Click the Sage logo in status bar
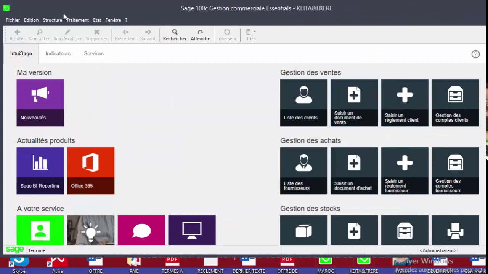Screen dimensions: 488x274 click(x=15, y=250)
